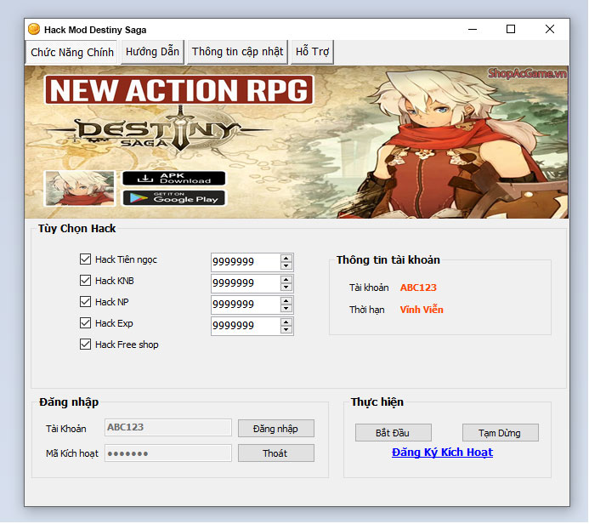
Task: Pause with the Tạm Dừng button
Action: [x=501, y=433]
